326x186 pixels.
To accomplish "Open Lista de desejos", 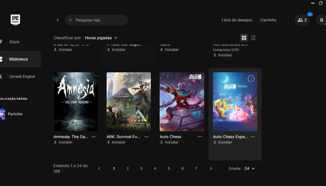I will click(237, 20).
